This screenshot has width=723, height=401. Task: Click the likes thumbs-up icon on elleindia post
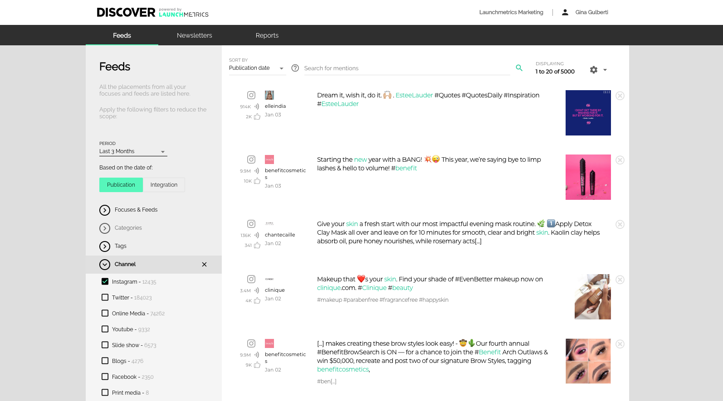[257, 116]
